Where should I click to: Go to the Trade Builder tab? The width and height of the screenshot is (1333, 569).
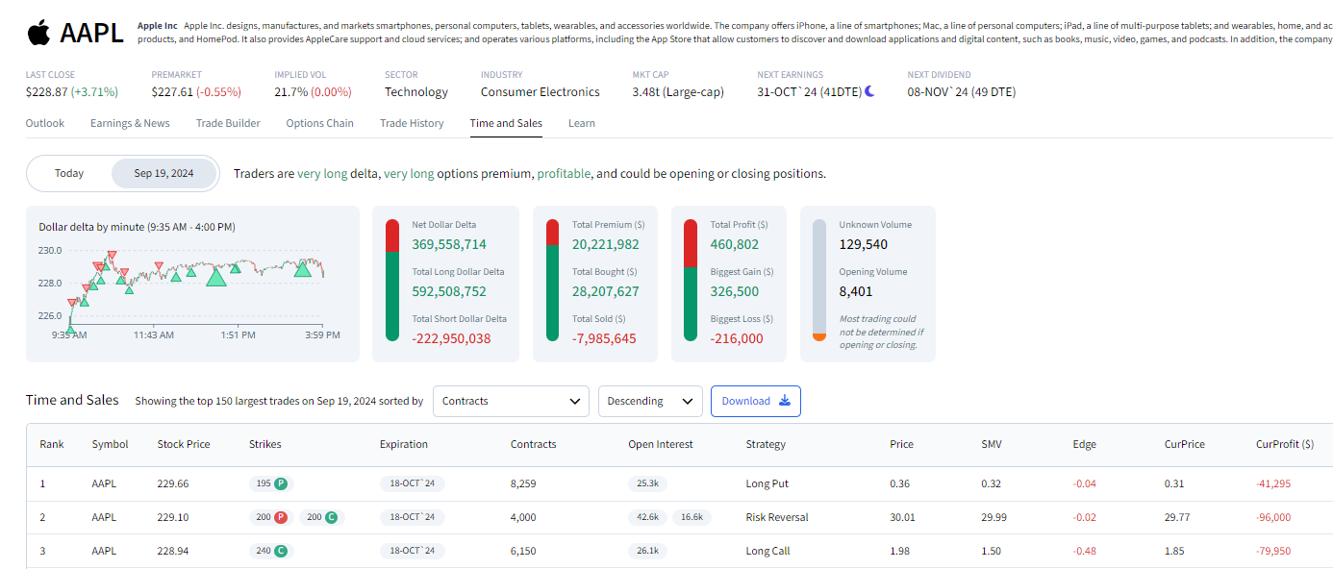228,123
